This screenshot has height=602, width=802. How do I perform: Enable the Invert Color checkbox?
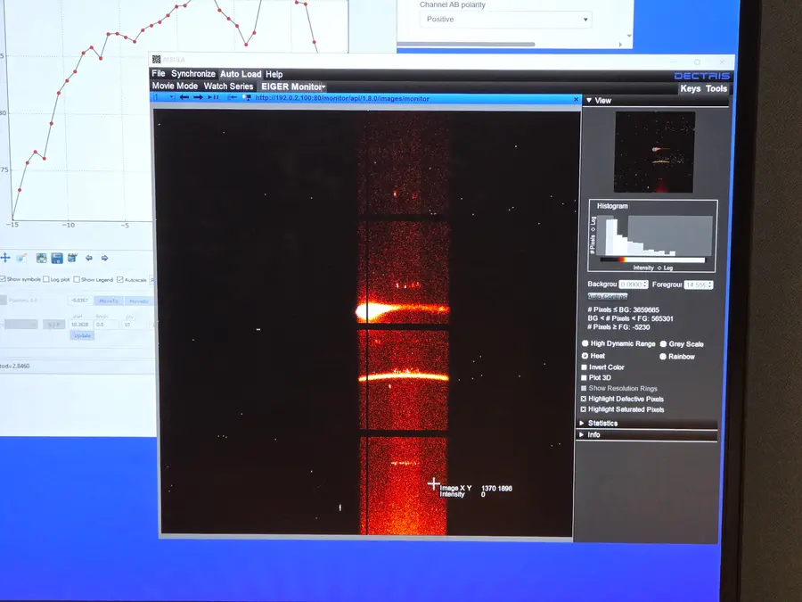pyautogui.click(x=584, y=367)
